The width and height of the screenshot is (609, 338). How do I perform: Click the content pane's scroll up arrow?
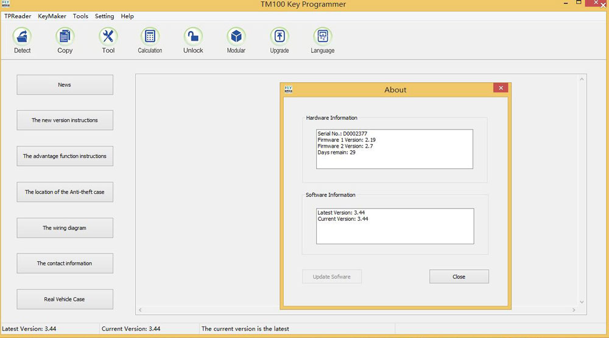click(582, 79)
